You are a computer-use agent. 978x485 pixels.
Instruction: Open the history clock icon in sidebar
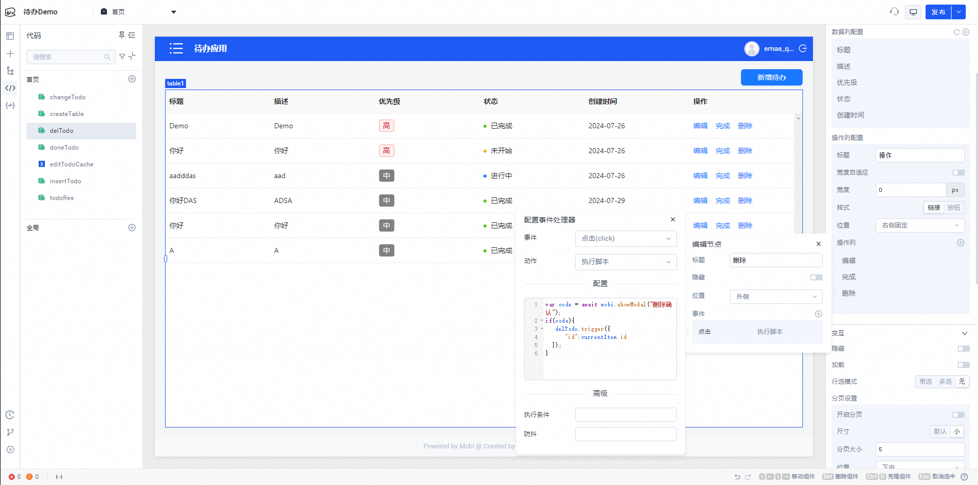coord(10,415)
